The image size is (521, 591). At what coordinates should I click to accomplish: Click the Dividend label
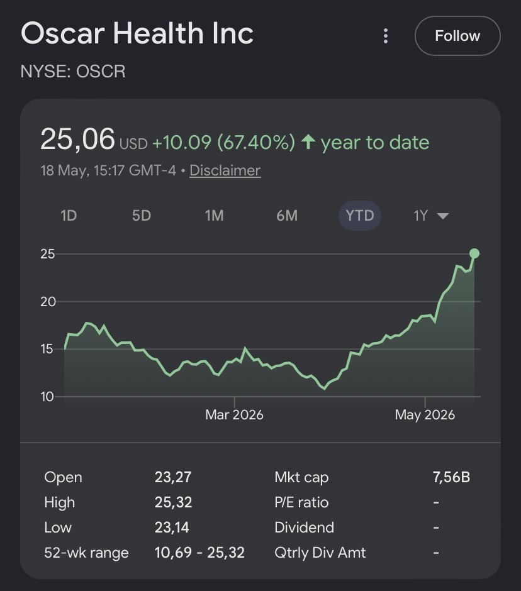(x=304, y=527)
